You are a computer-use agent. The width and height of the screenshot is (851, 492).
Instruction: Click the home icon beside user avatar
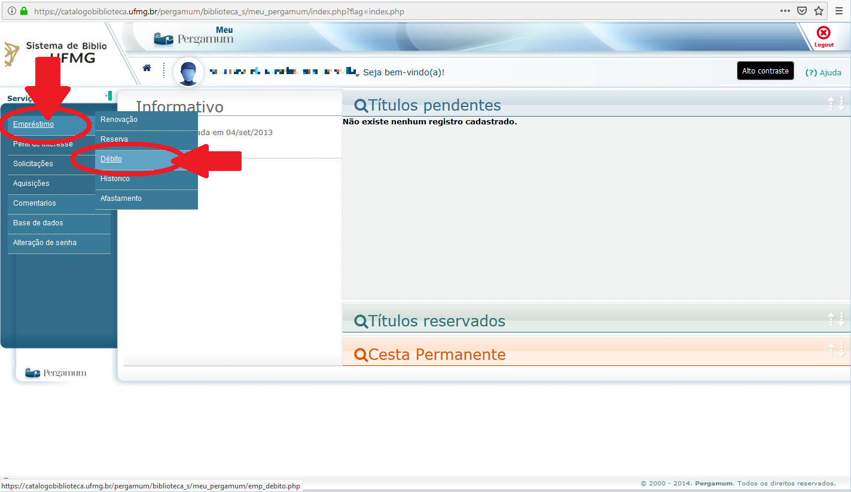(x=147, y=68)
